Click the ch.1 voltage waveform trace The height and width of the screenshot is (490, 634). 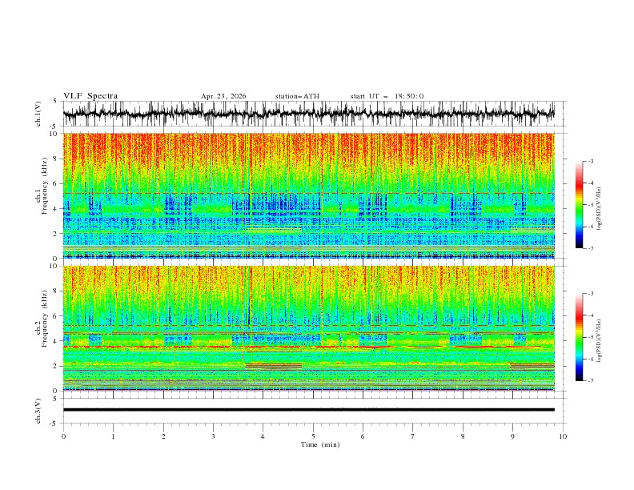point(308,114)
